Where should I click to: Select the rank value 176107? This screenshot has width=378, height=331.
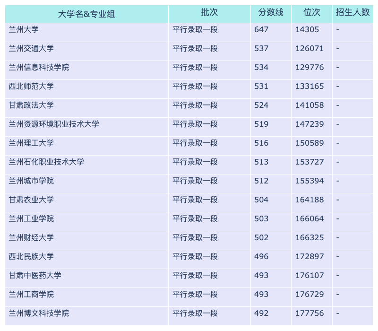309,276
